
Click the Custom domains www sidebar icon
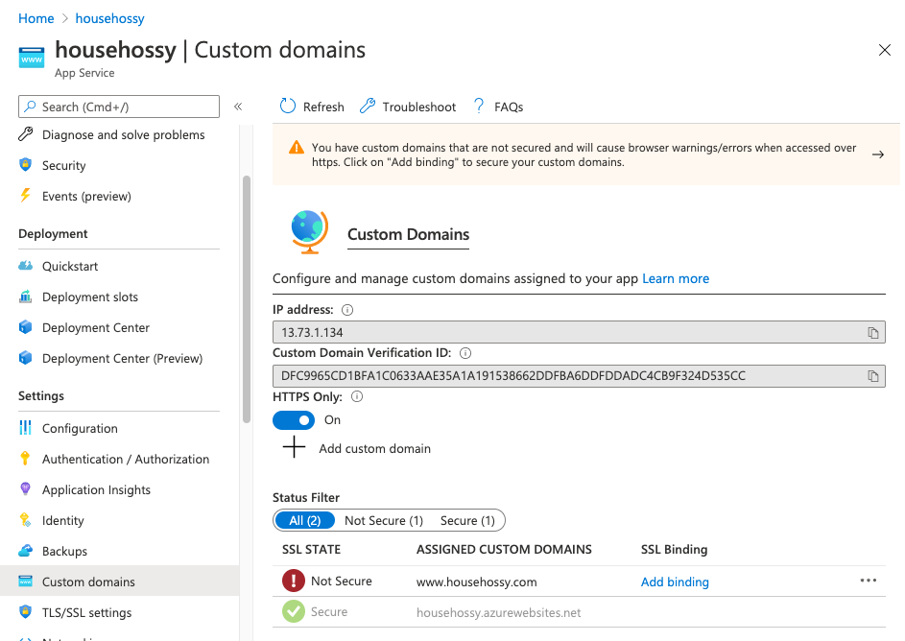point(25,581)
